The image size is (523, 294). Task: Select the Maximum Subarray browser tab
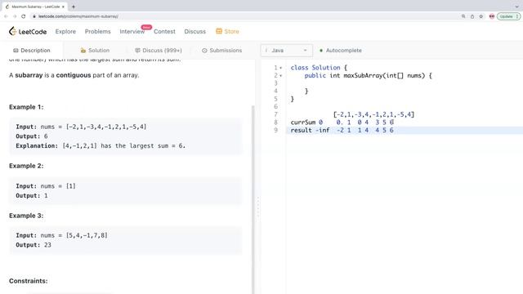click(34, 7)
